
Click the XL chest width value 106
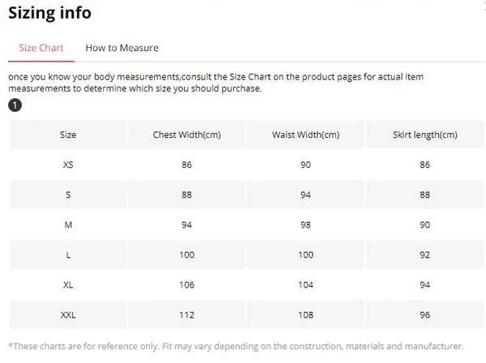(x=186, y=285)
